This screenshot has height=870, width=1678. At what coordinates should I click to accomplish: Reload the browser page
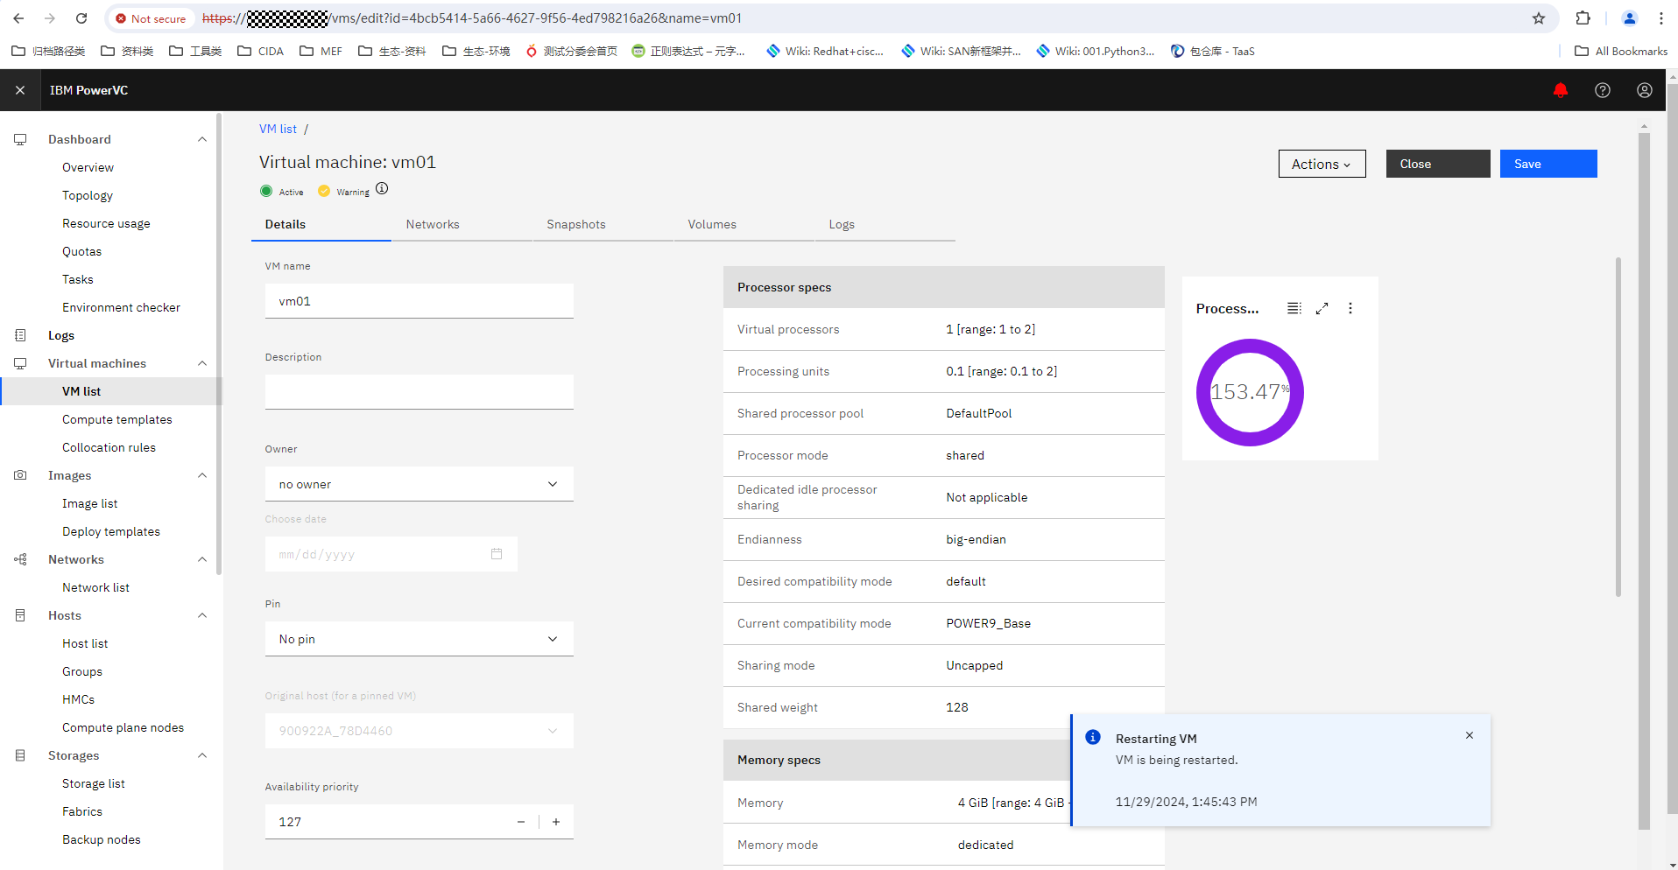pyautogui.click(x=81, y=18)
